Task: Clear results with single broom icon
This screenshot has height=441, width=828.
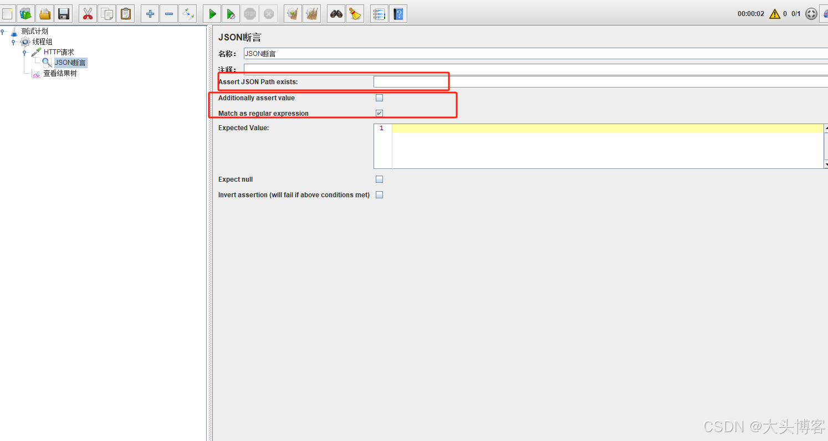Action: click(293, 13)
